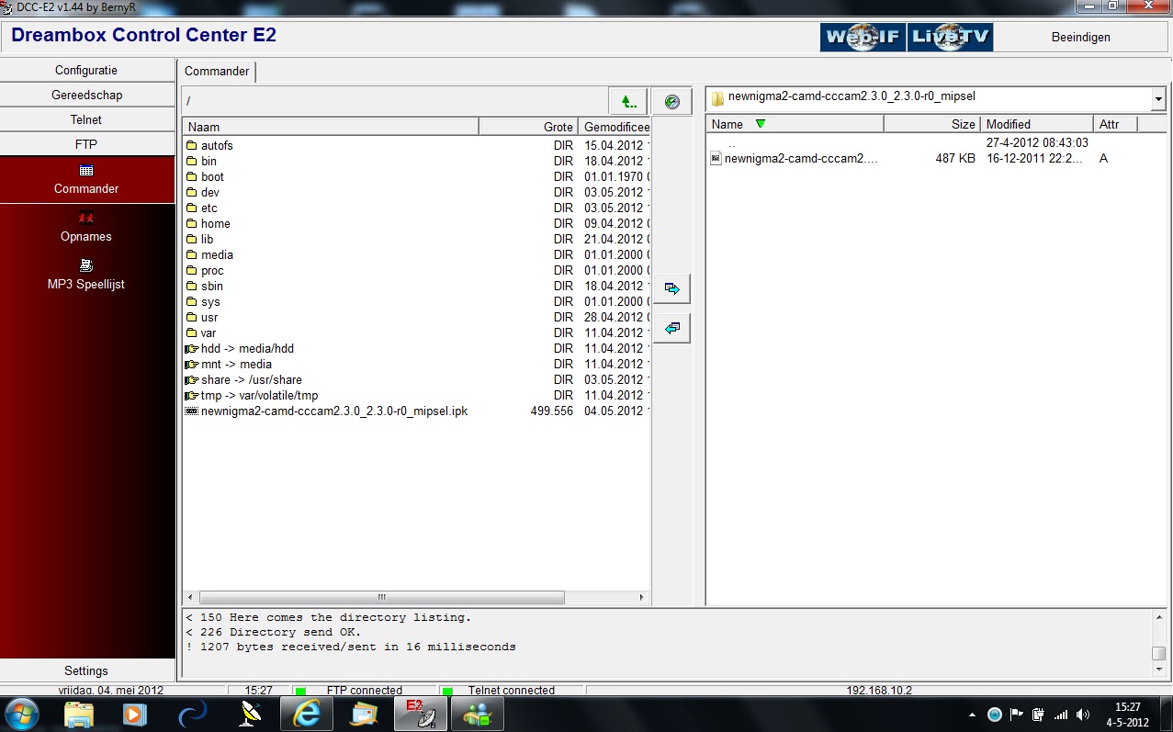Click 'FTP connected' status text
The image size is (1173, 732).
(x=365, y=691)
